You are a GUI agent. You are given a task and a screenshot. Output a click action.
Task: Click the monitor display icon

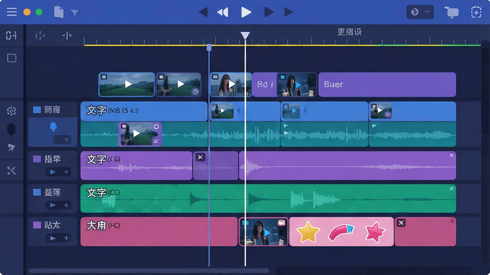coord(452,12)
